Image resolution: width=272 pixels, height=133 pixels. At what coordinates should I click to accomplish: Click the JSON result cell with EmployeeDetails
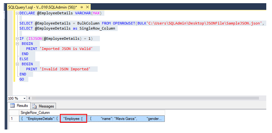tap(92, 119)
